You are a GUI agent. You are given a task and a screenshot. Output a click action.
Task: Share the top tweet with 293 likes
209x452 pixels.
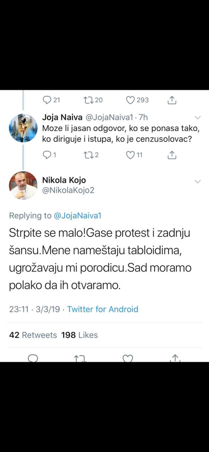pos(172,100)
